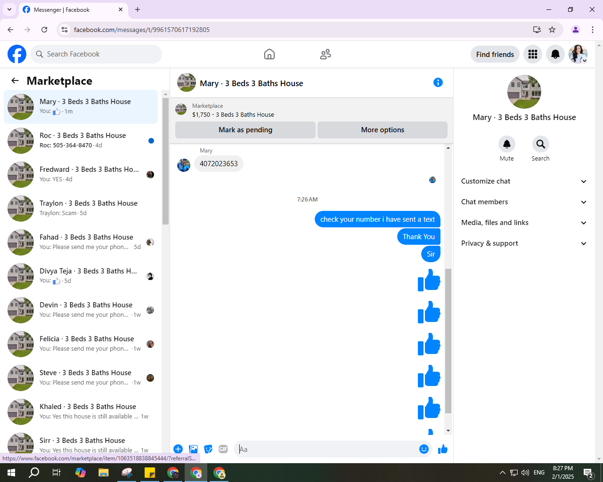The height and width of the screenshot is (482, 603).
Task: Click the chat message scrollbar thumb
Action: point(448,341)
